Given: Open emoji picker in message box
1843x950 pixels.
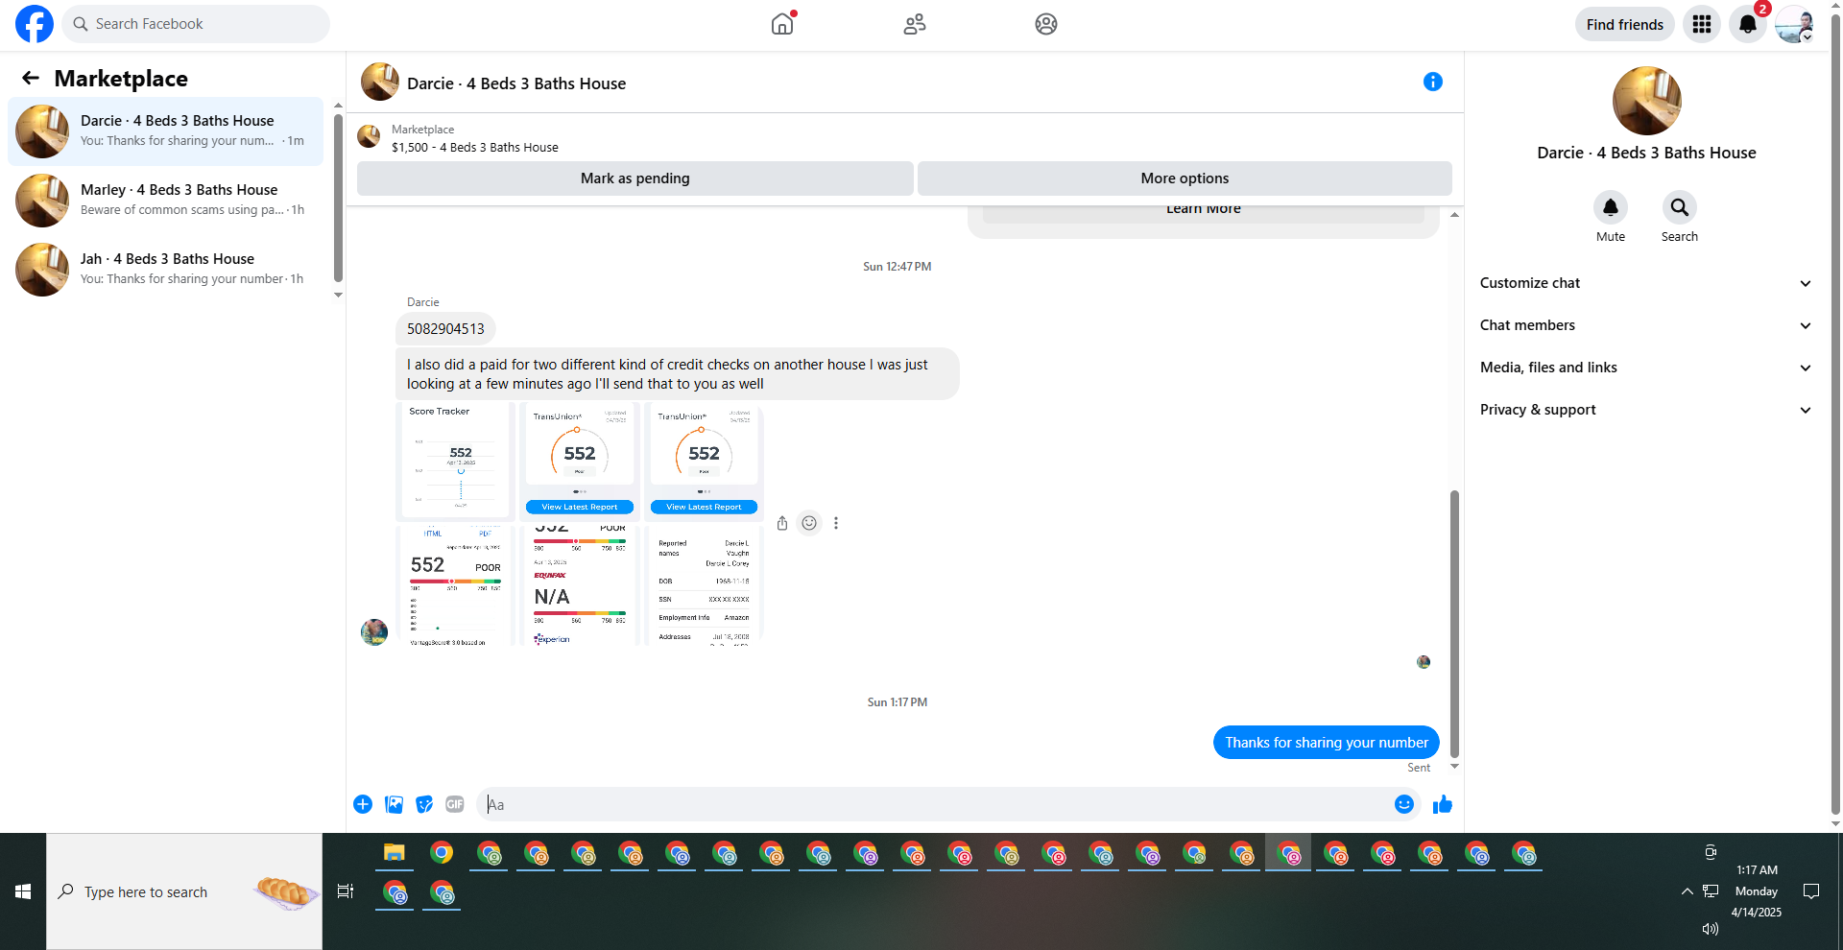Looking at the screenshot, I should coord(1404,804).
